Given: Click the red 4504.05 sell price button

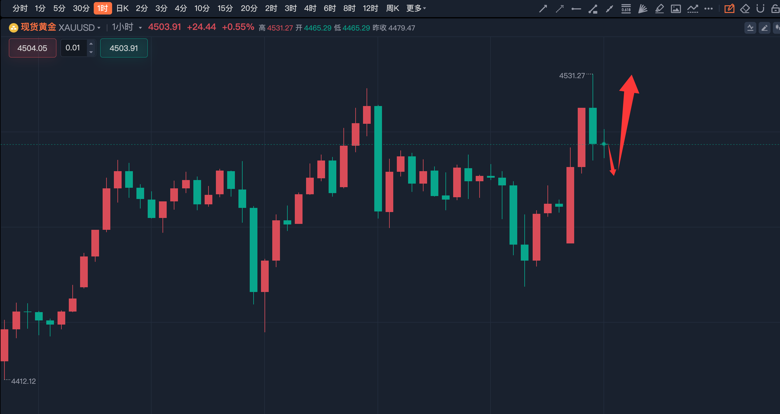Looking at the screenshot, I should 32,48.
